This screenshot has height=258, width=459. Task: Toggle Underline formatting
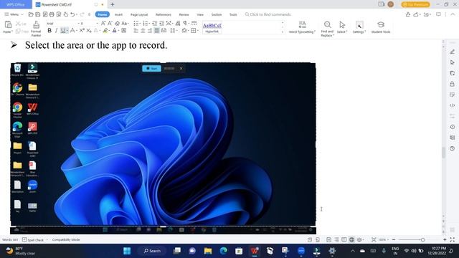(63, 30)
